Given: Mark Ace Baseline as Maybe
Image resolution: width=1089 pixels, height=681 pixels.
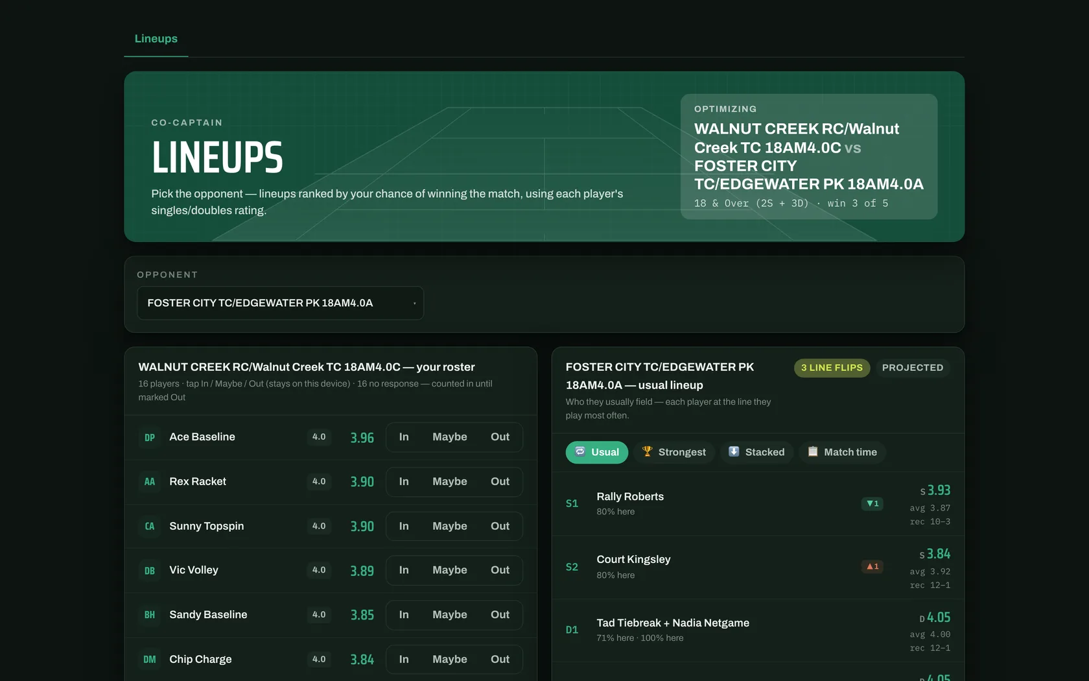Looking at the screenshot, I should 450,437.
